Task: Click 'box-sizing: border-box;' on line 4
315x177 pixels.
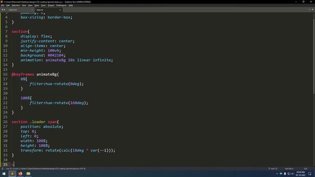Action: [x=46, y=17]
